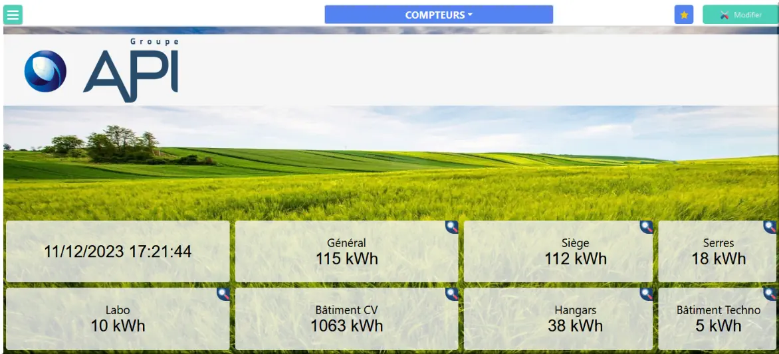Open the hamburger navigation menu
Viewport: 779px width, 354px height.
pos(13,15)
